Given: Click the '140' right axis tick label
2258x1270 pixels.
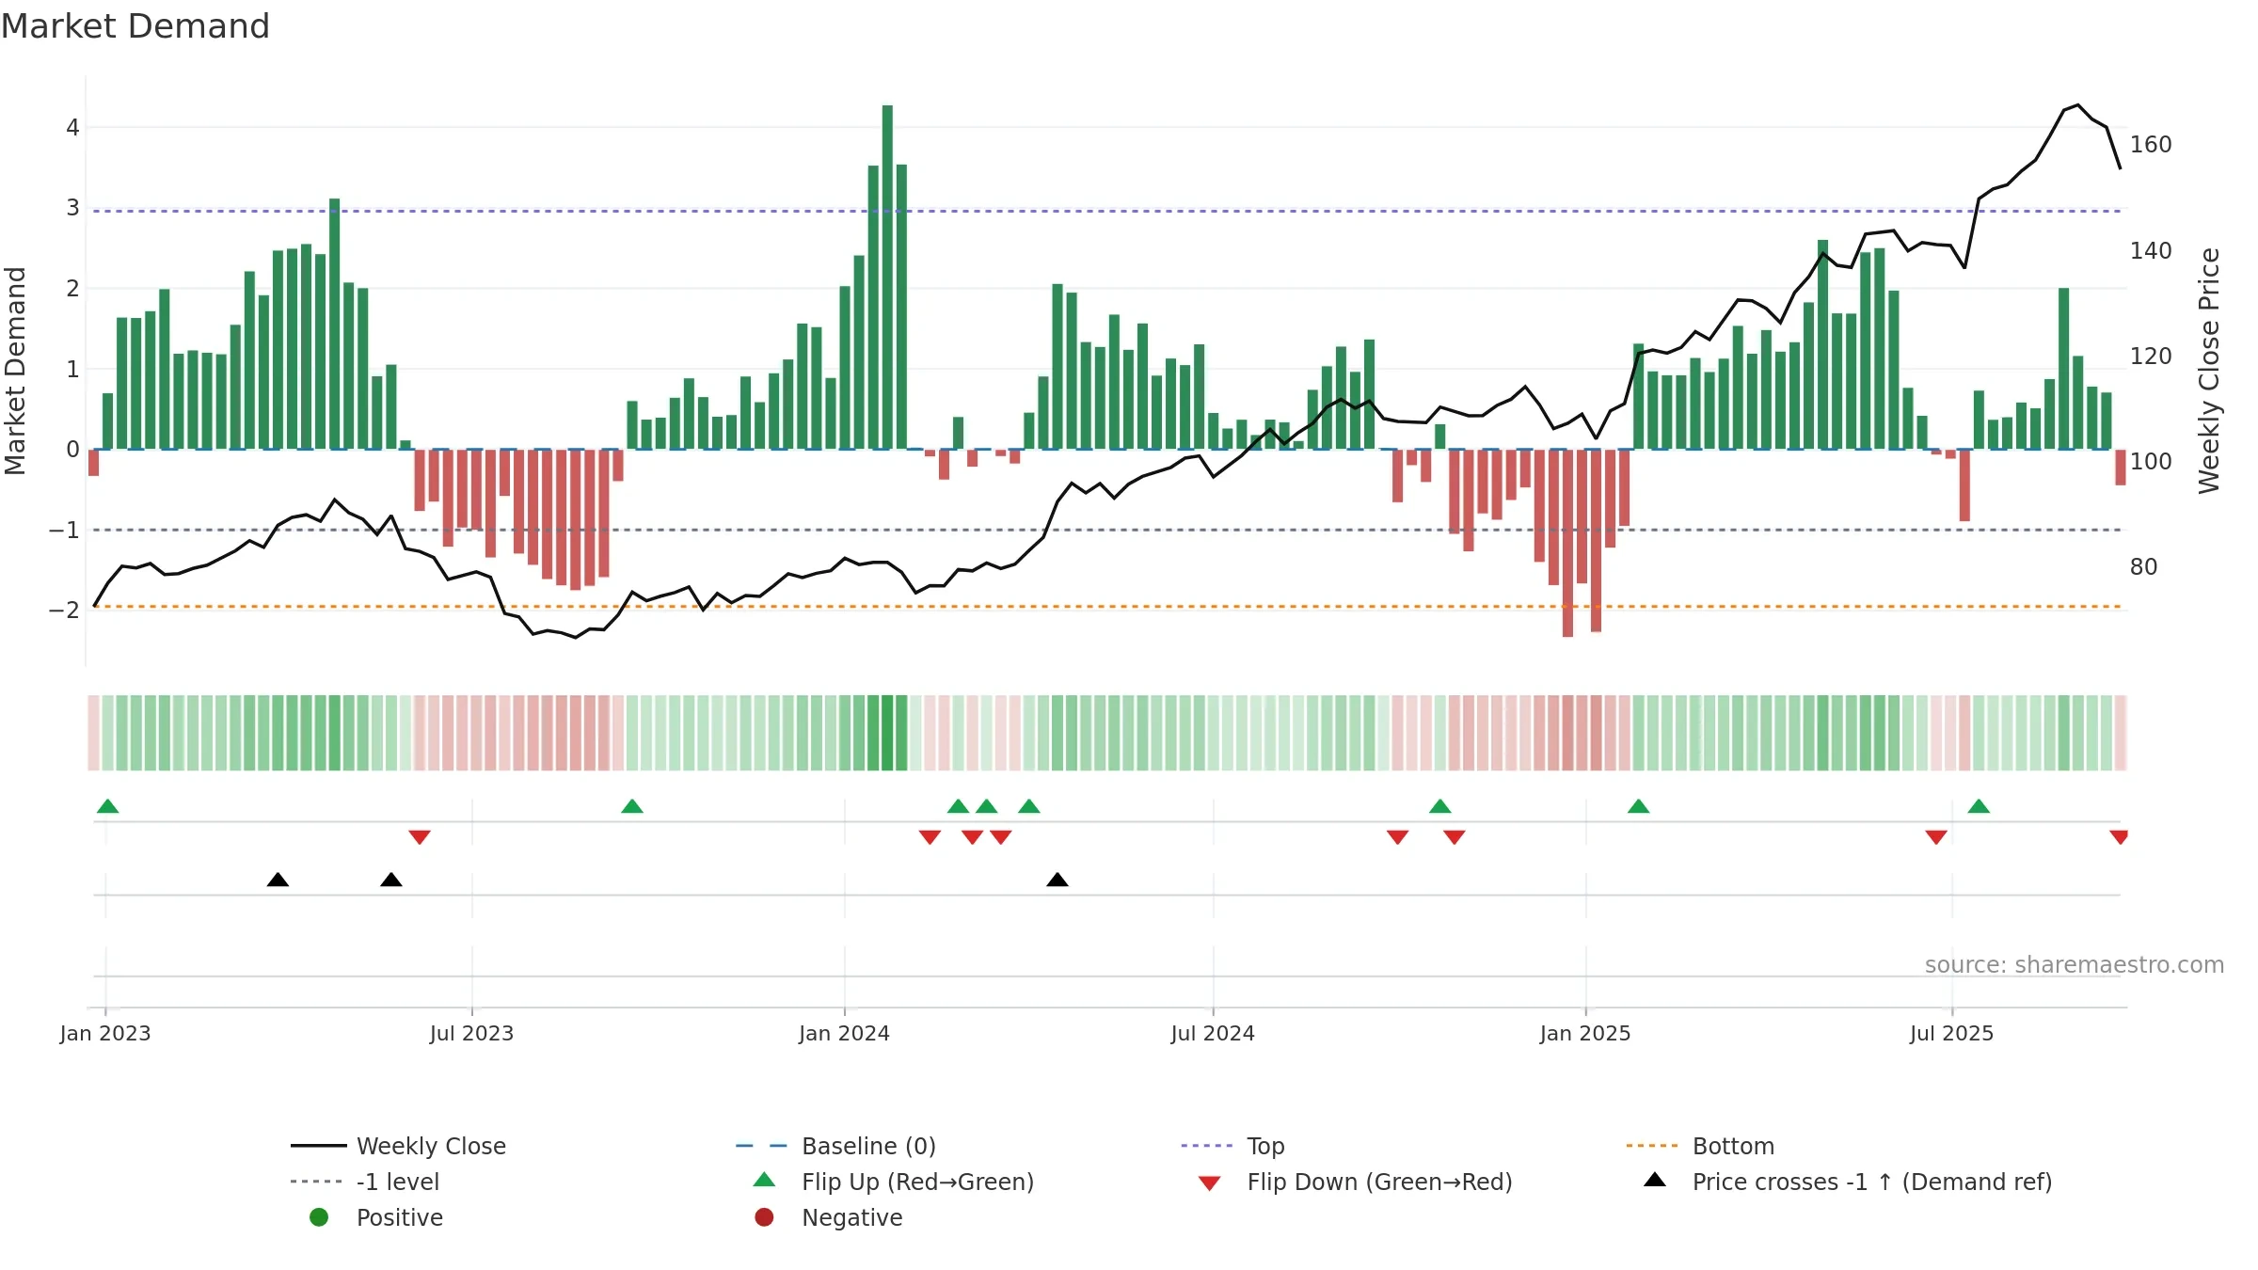Looking at the screenshot, I should 2151,250.
